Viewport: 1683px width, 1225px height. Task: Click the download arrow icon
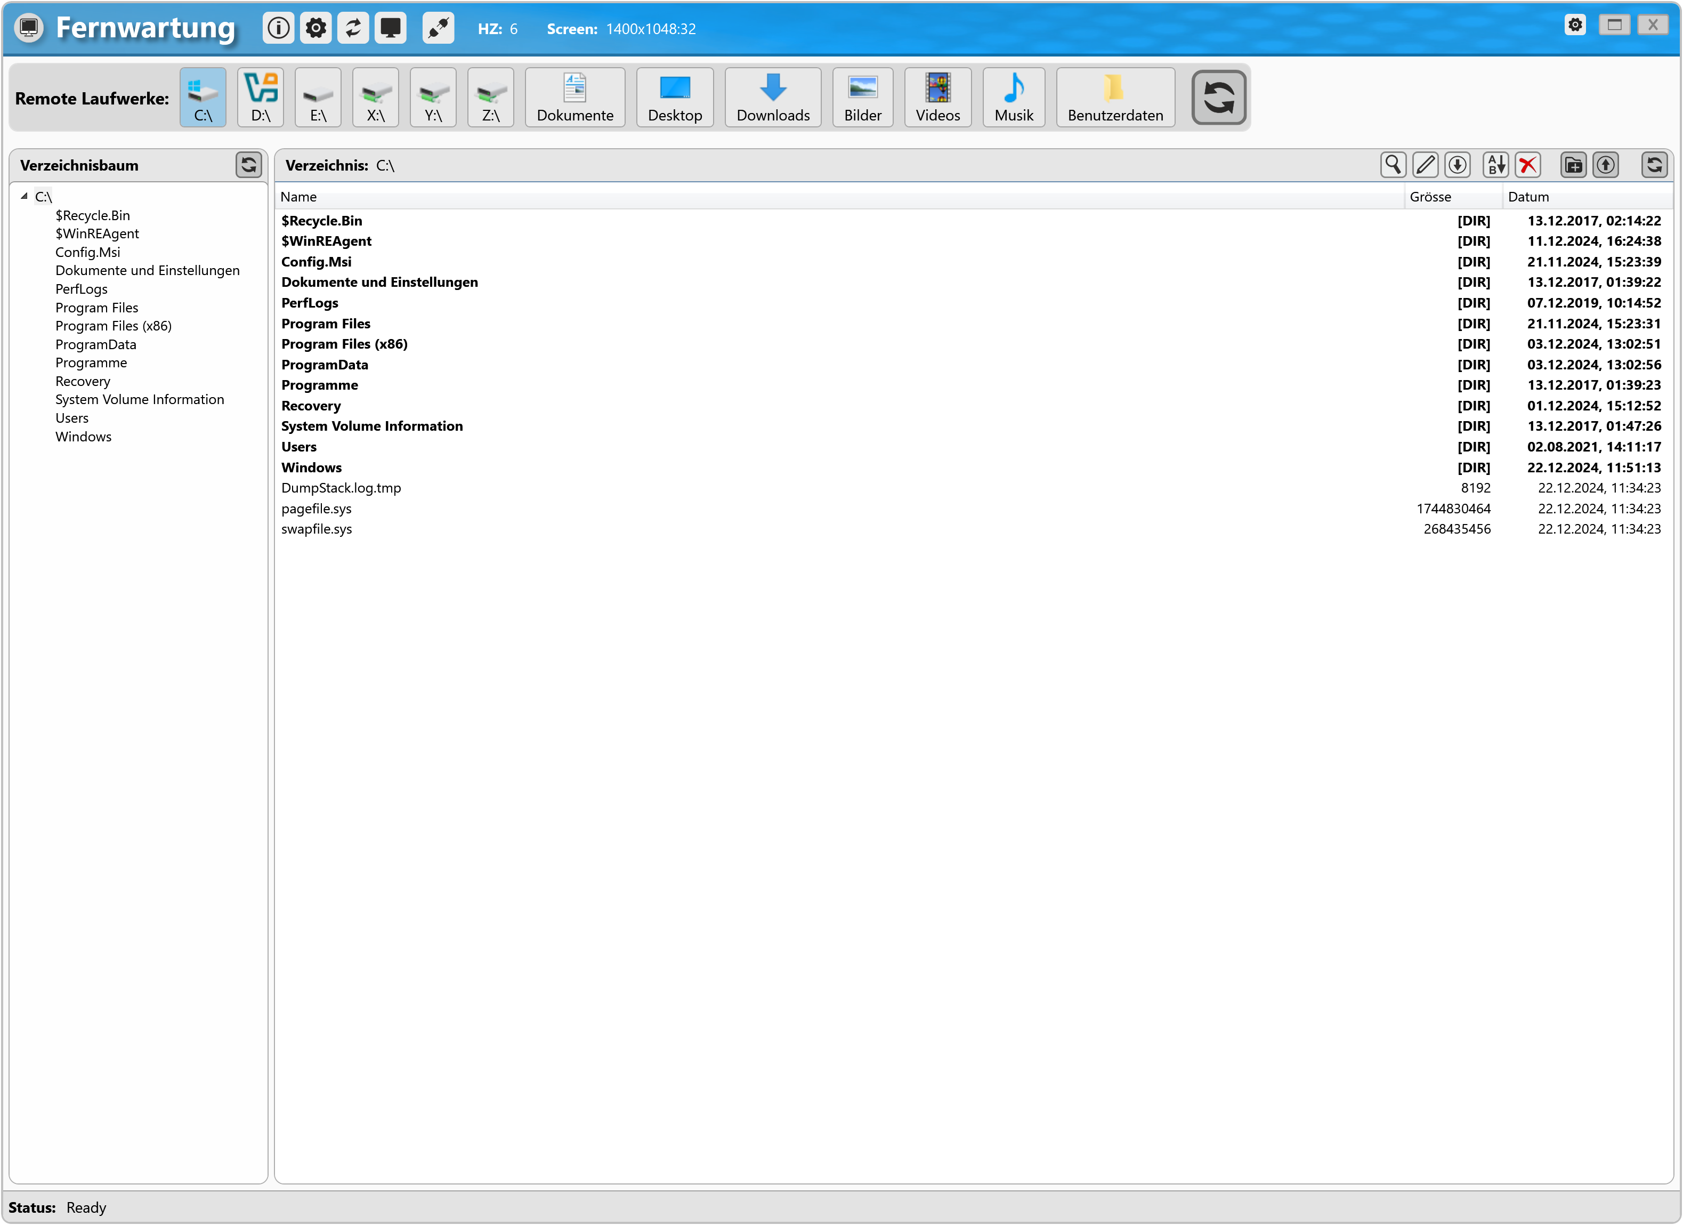click(x=1458, y=165)
